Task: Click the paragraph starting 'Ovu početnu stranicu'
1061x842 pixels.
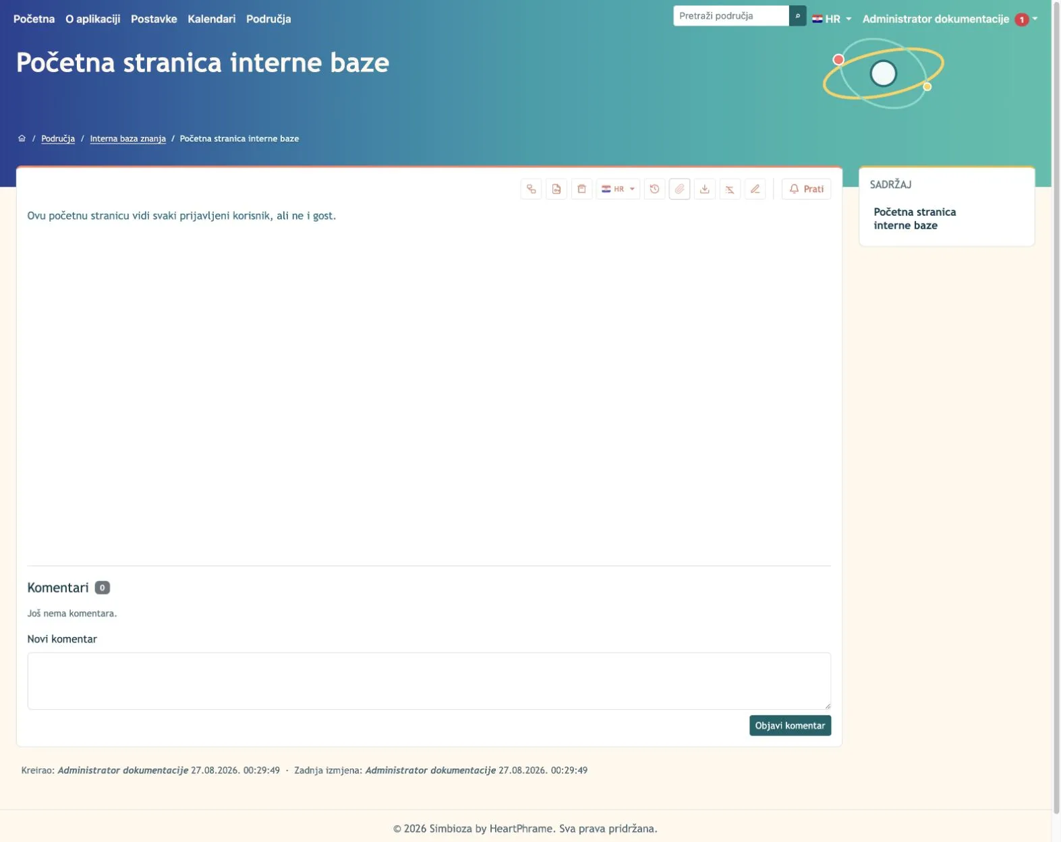Action: [181, 216]
